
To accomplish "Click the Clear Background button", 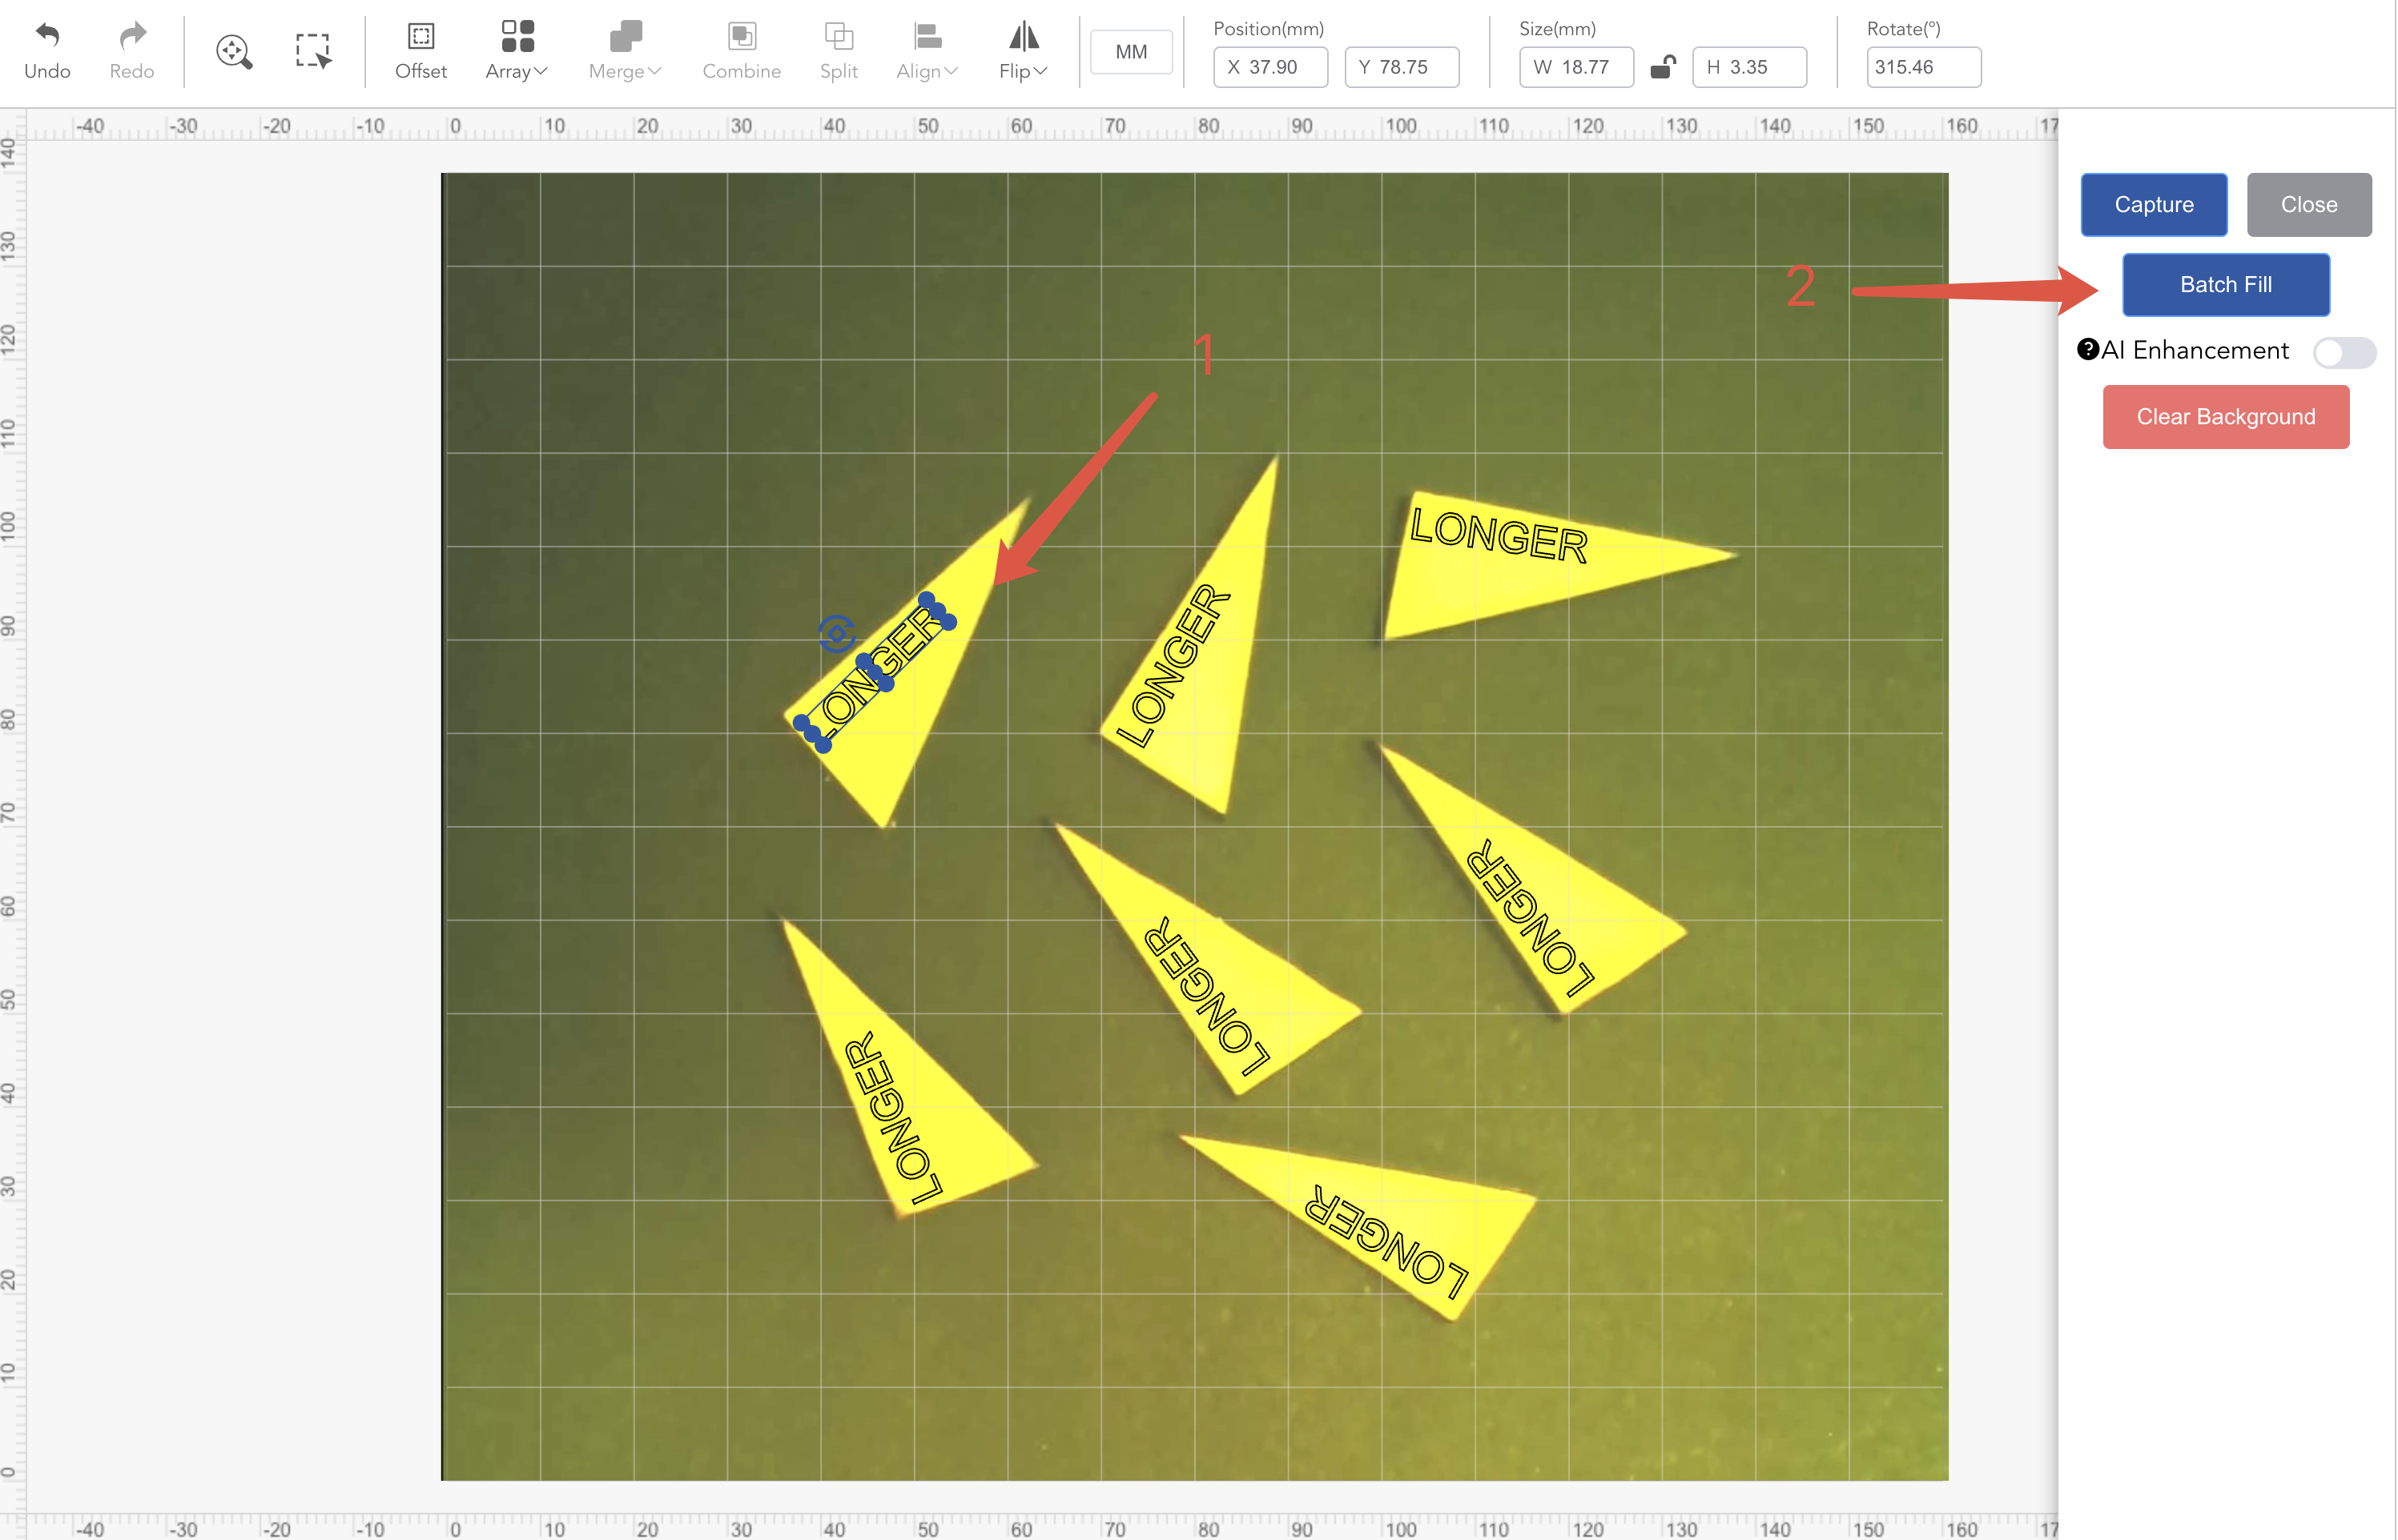I will 2225,417.
